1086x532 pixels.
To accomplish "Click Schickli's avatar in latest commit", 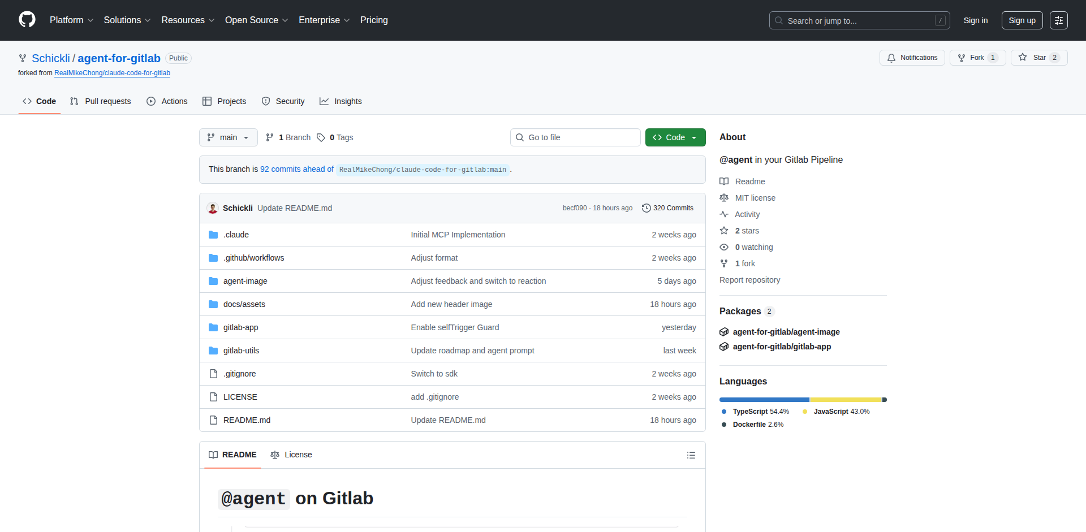I will tap(213, 208).
